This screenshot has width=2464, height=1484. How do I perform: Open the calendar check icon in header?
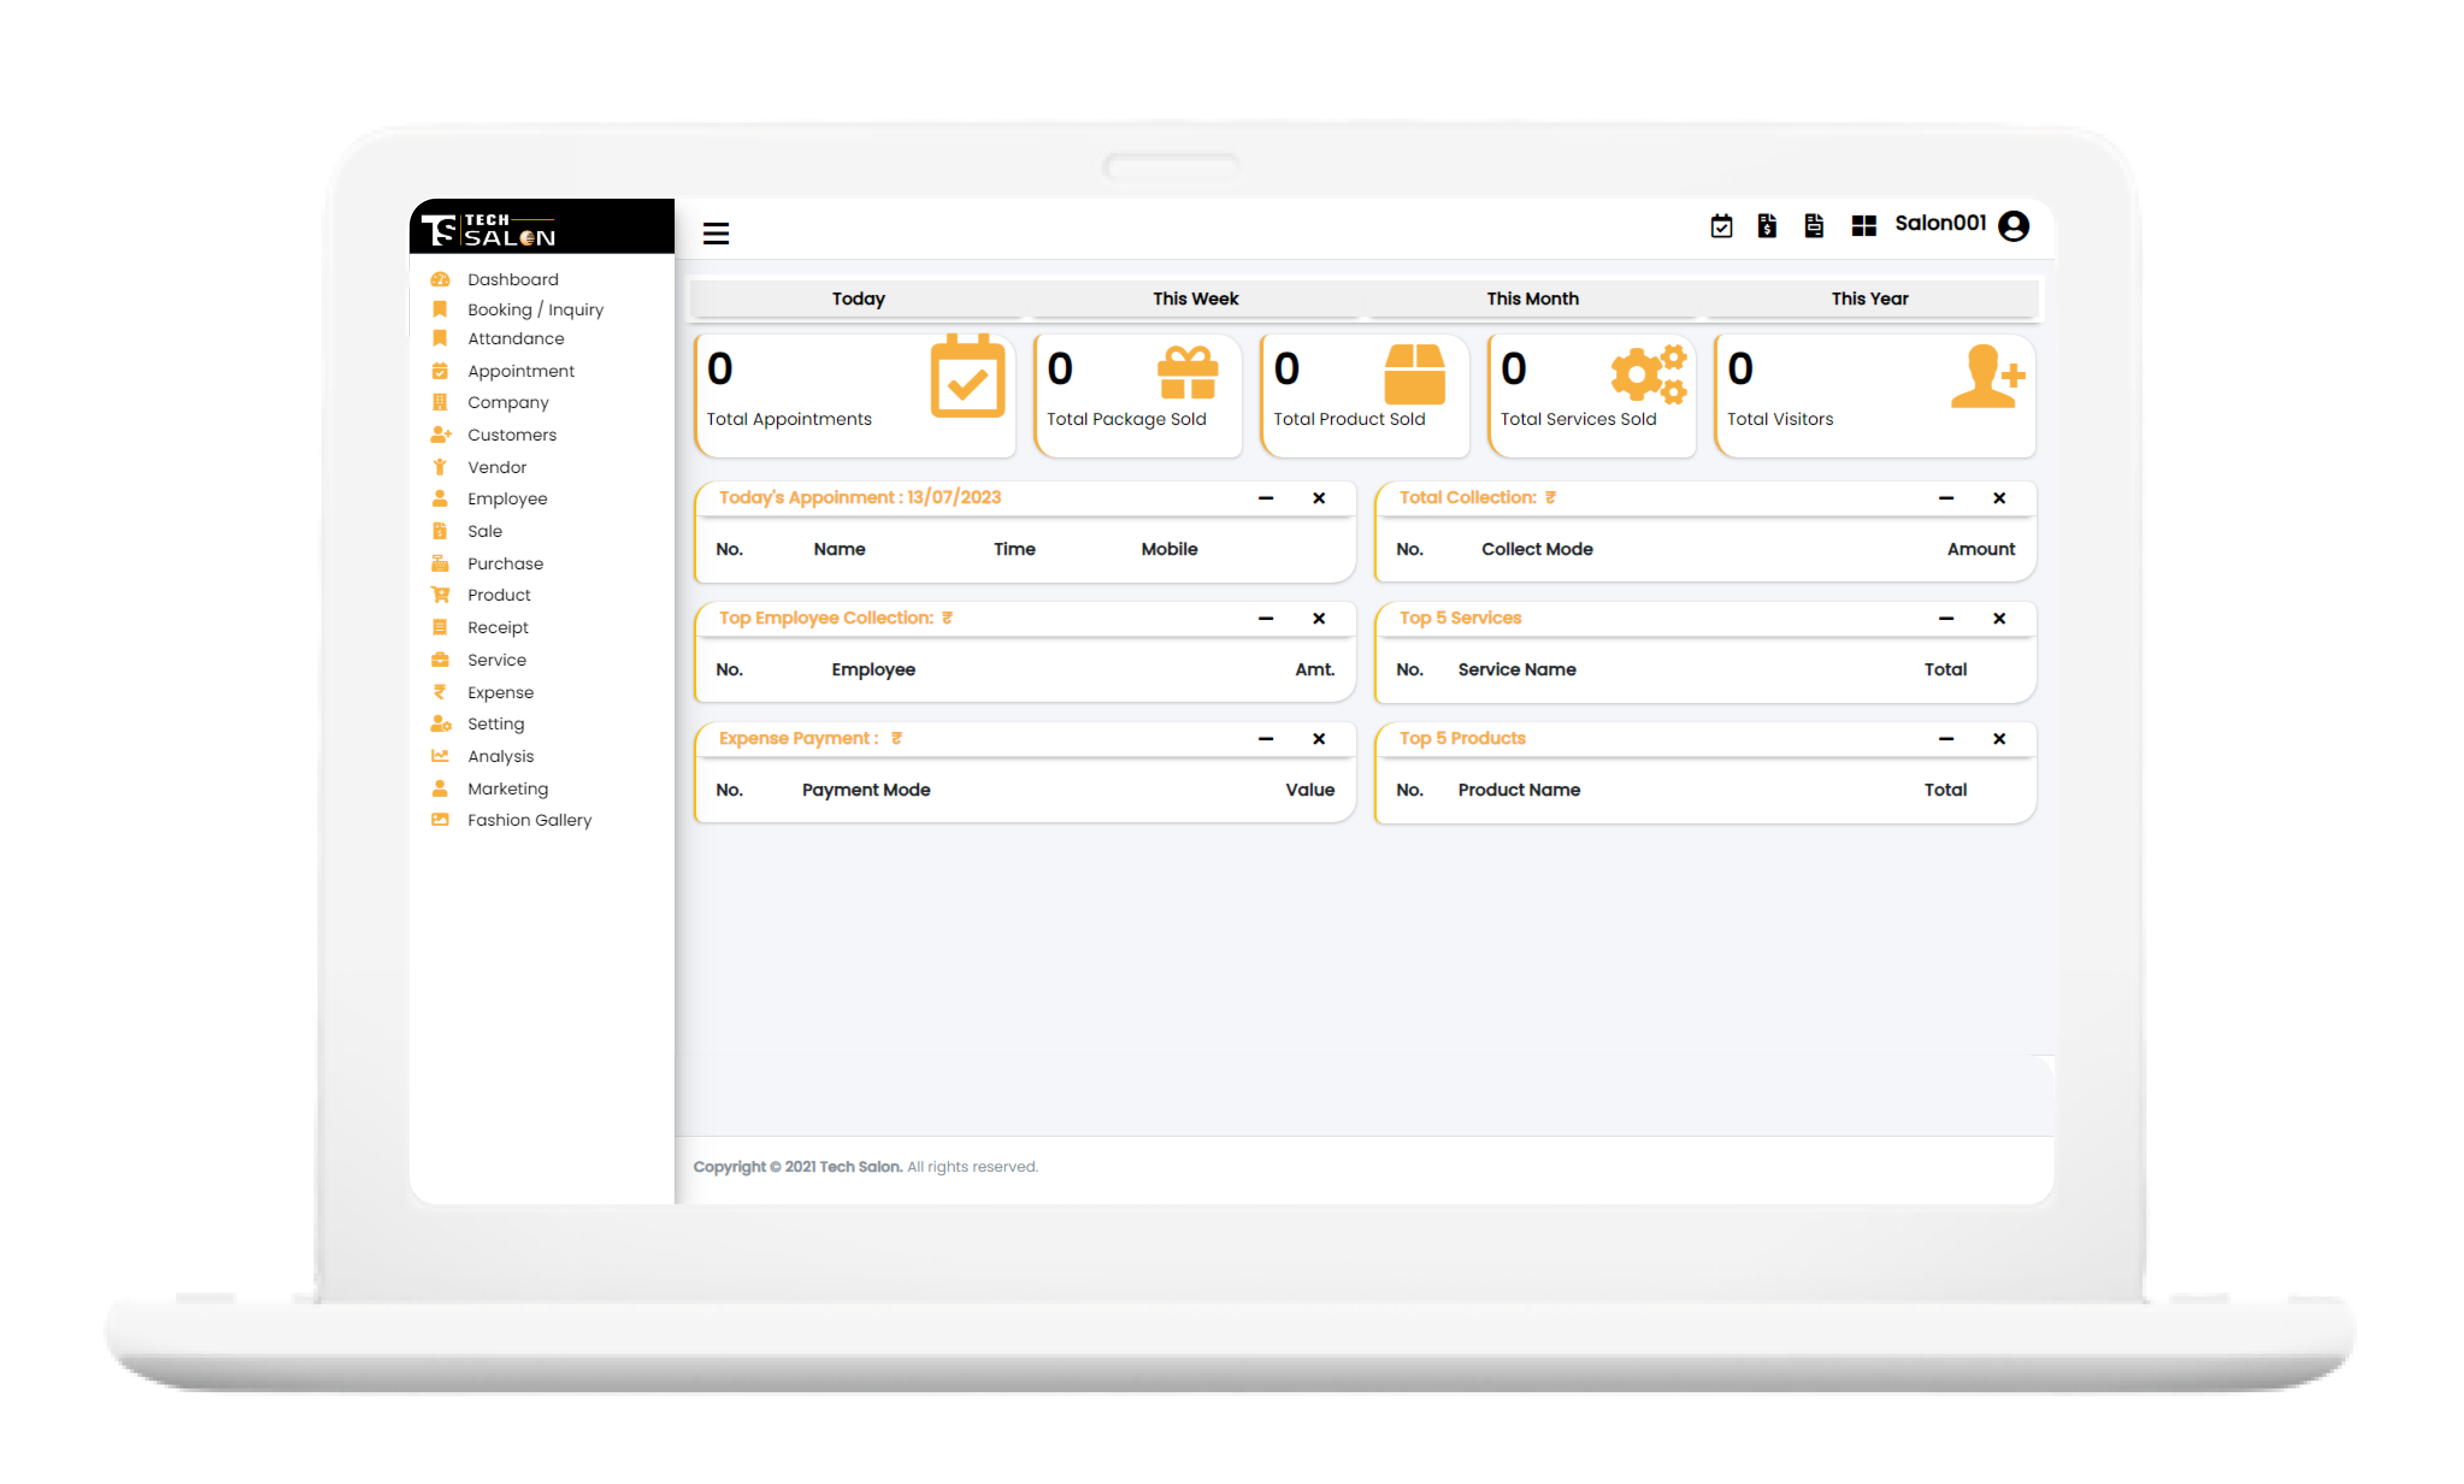[x=1721, y=226]
